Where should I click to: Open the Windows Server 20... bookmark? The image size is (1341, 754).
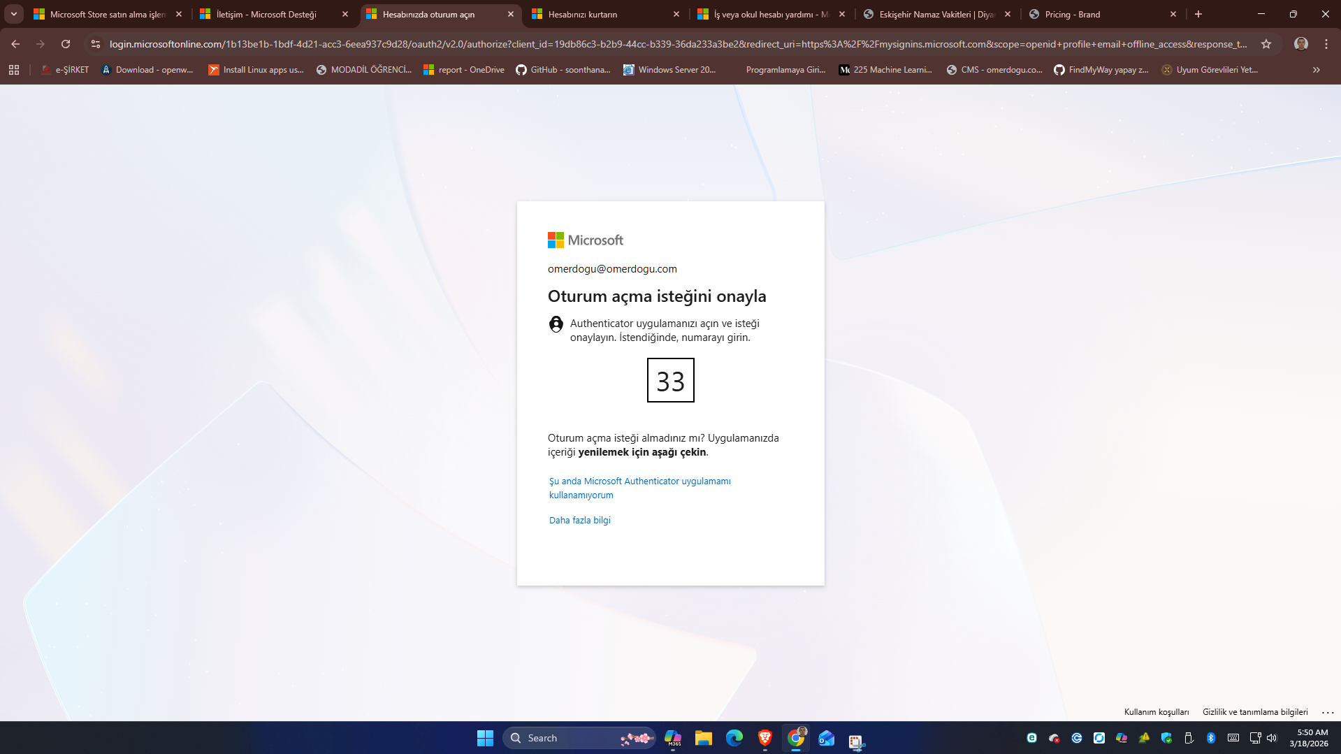click(669, 70)
